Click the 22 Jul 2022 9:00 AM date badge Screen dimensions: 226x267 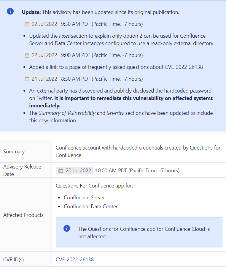41,55
